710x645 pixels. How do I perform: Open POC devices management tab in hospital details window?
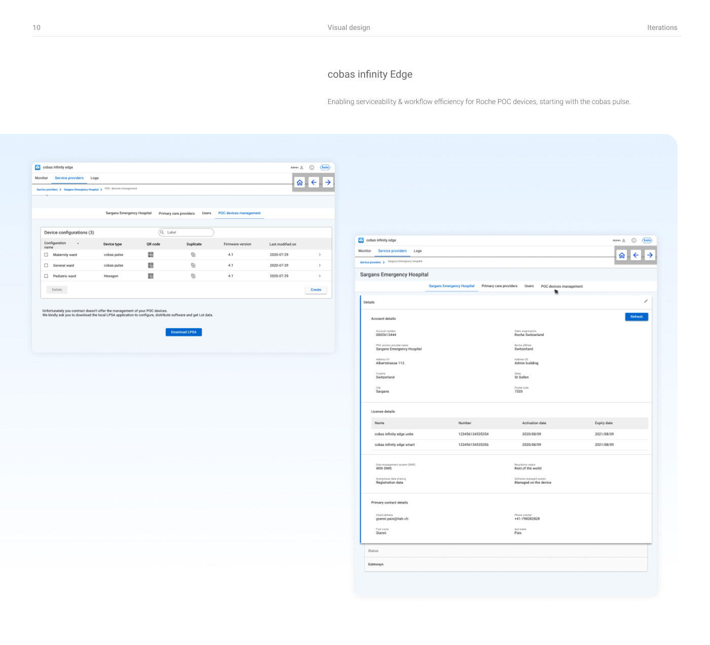coord(562,286)
